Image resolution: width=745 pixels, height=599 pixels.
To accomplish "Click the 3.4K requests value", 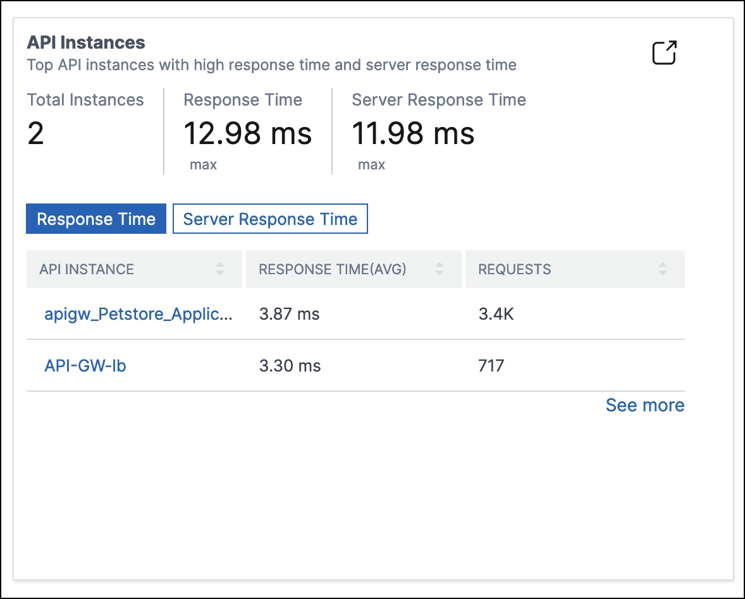I will click(x=496, y=314).
